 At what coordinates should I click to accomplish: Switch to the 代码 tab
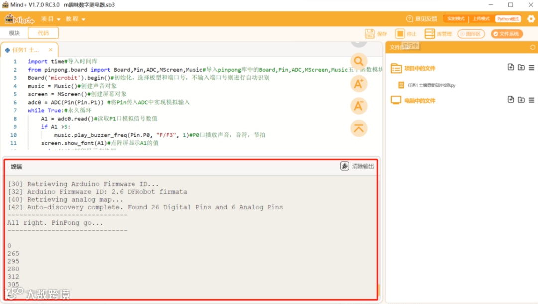click(43, 33)
